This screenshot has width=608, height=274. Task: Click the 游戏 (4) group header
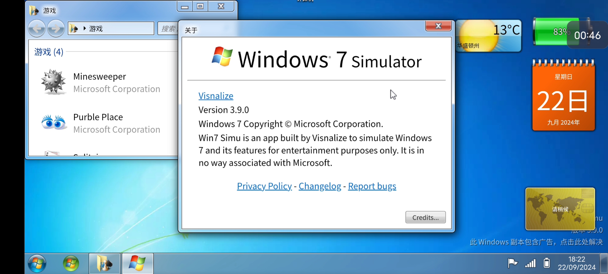pyautogui.click(x=49, y=52)
